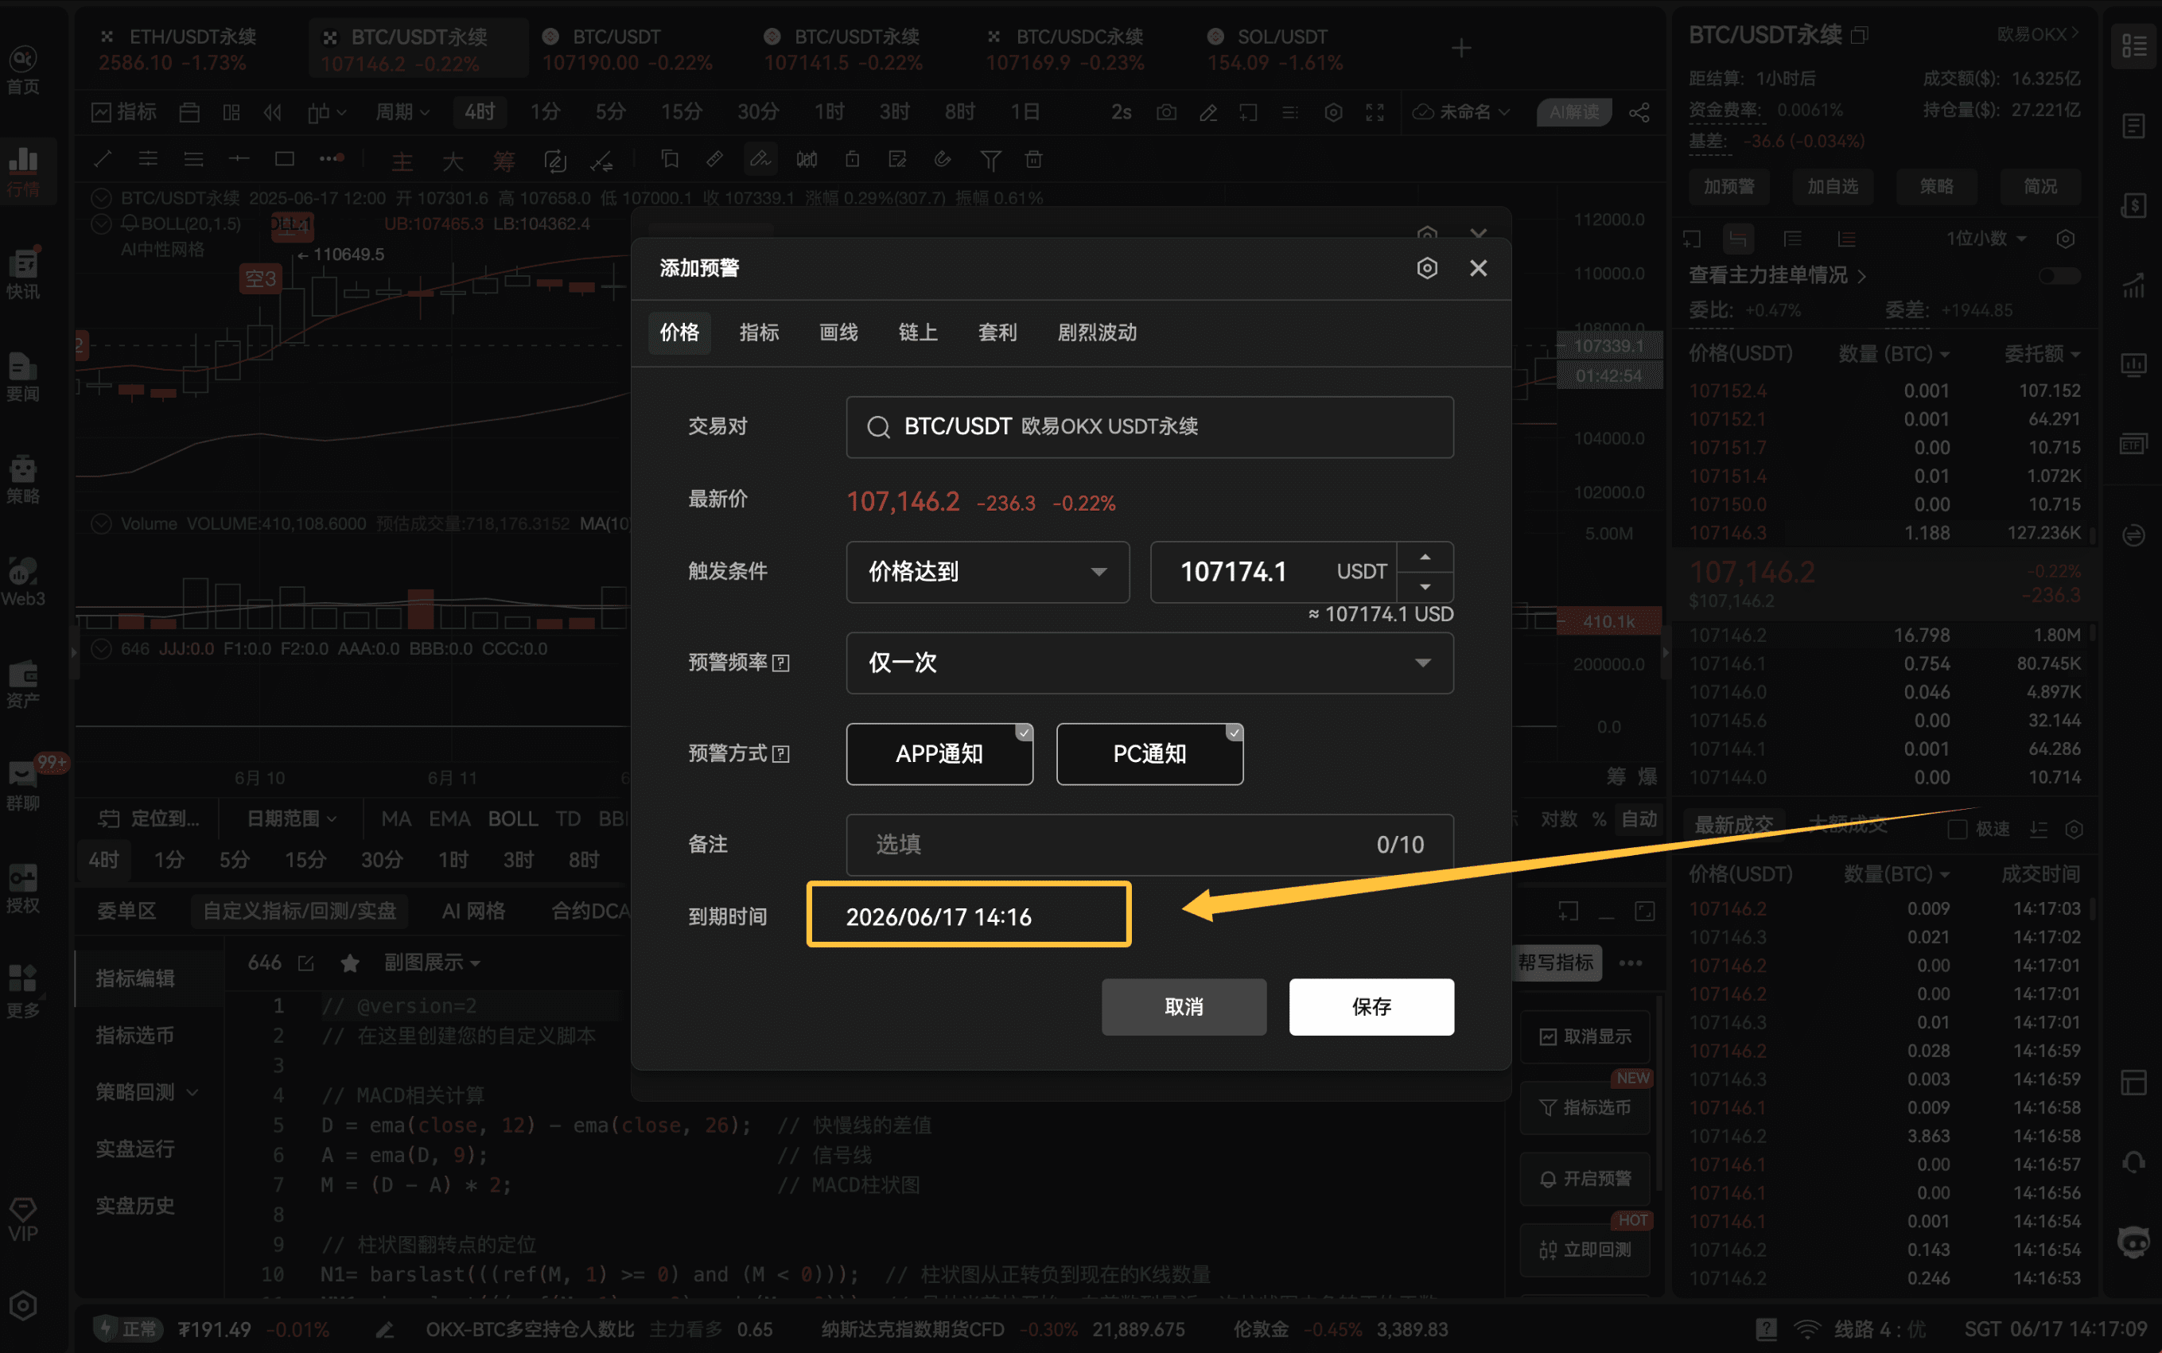2162x1353 pixels.
Task: Open the 剧烈波动 alert tab
Action: pos(1097,332)
